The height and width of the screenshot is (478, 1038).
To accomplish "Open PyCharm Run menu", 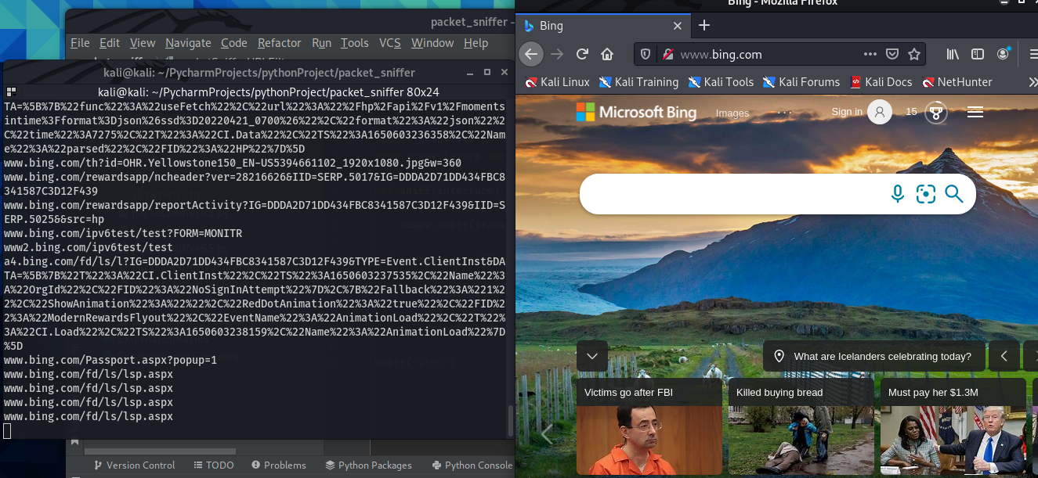I will tap(321, 43).
